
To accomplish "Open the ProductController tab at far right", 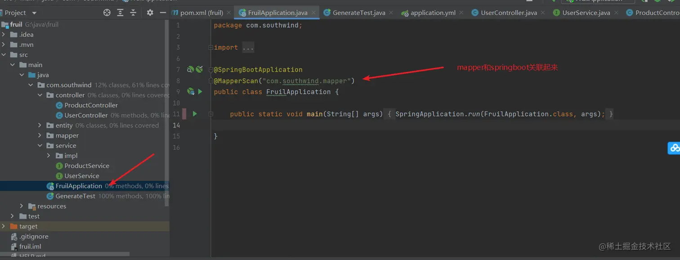I will point(653,13).
